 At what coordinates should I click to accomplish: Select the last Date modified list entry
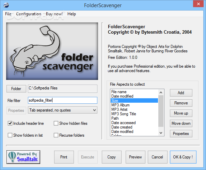(134, 132)
